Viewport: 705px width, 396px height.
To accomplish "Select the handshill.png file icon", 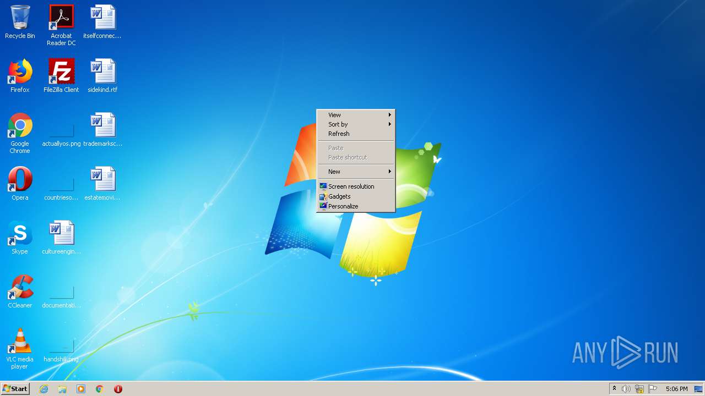I will [61, 349].
